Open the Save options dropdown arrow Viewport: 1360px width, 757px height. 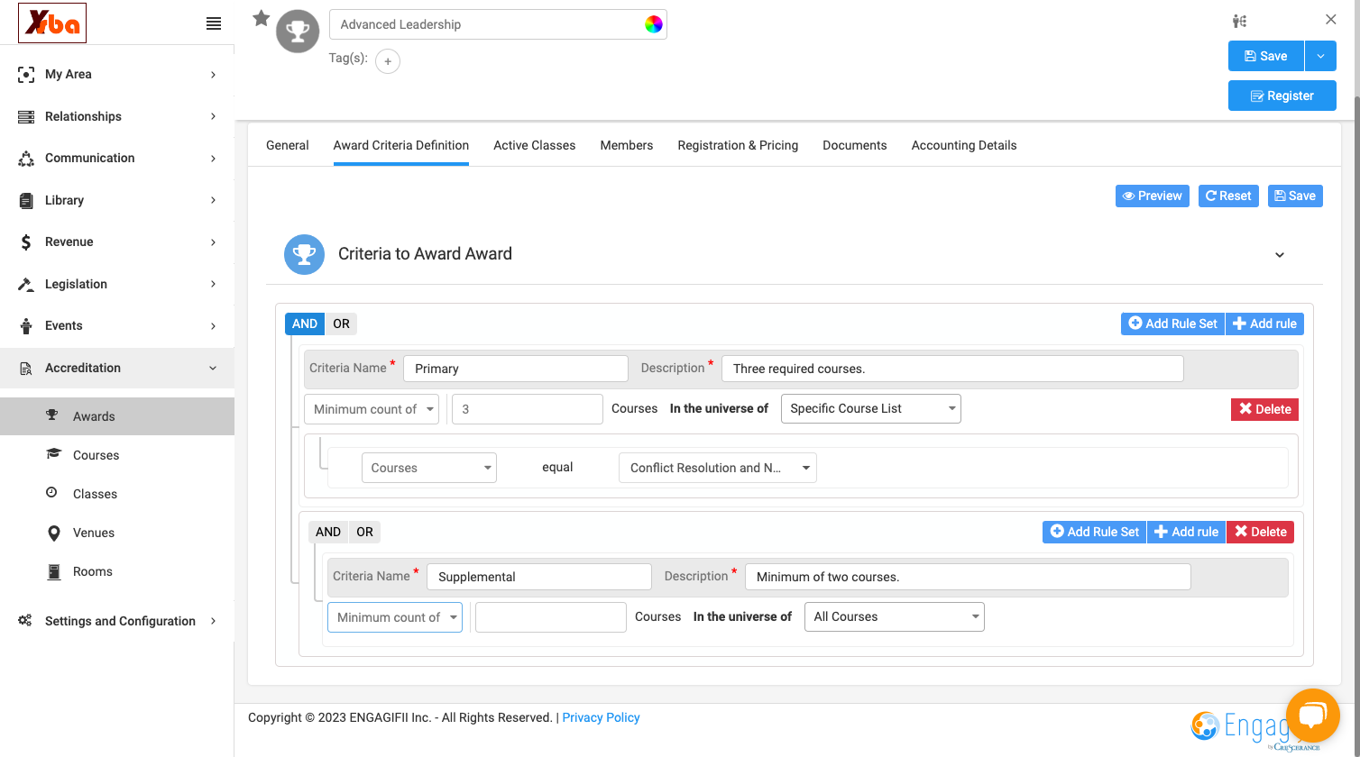[1320, 56]
